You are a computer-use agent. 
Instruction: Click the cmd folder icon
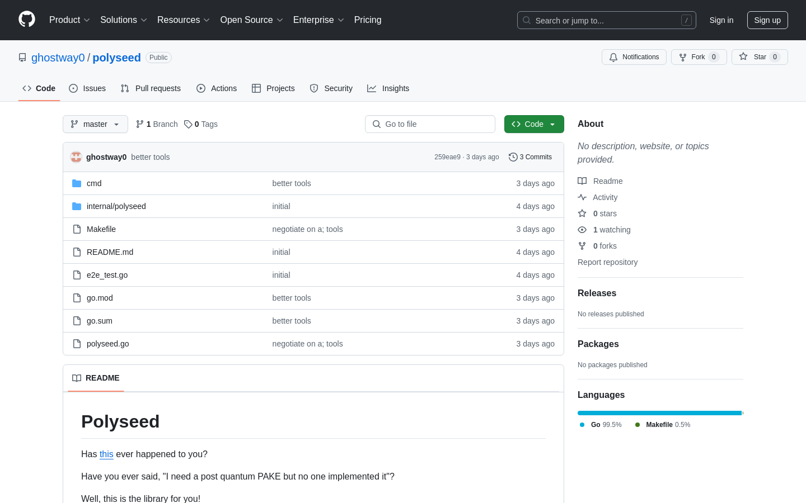click(77, 183)
